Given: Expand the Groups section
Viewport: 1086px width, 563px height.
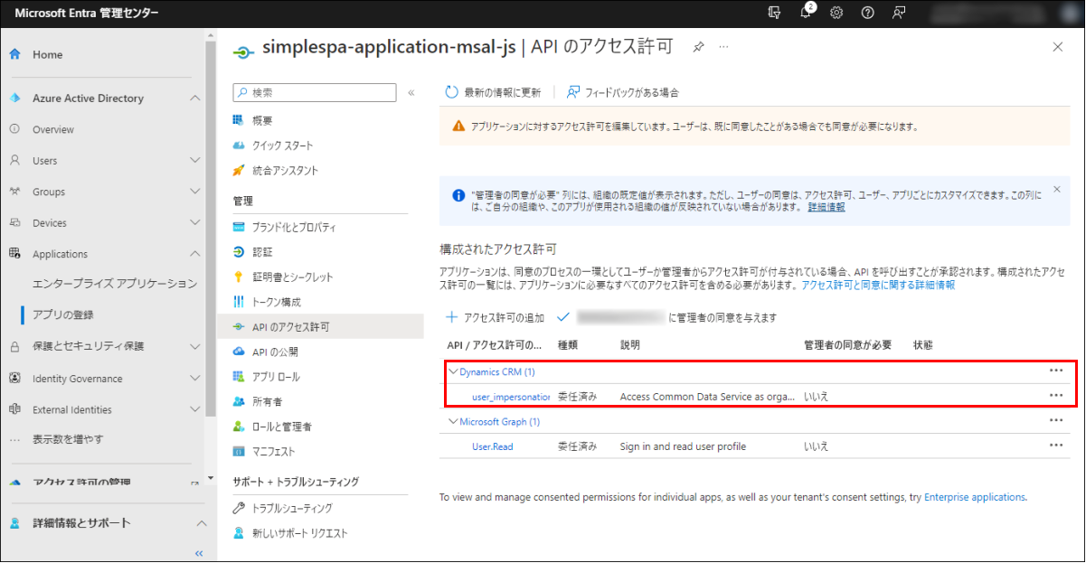Looking at the screenshot, I should (194, 192).
